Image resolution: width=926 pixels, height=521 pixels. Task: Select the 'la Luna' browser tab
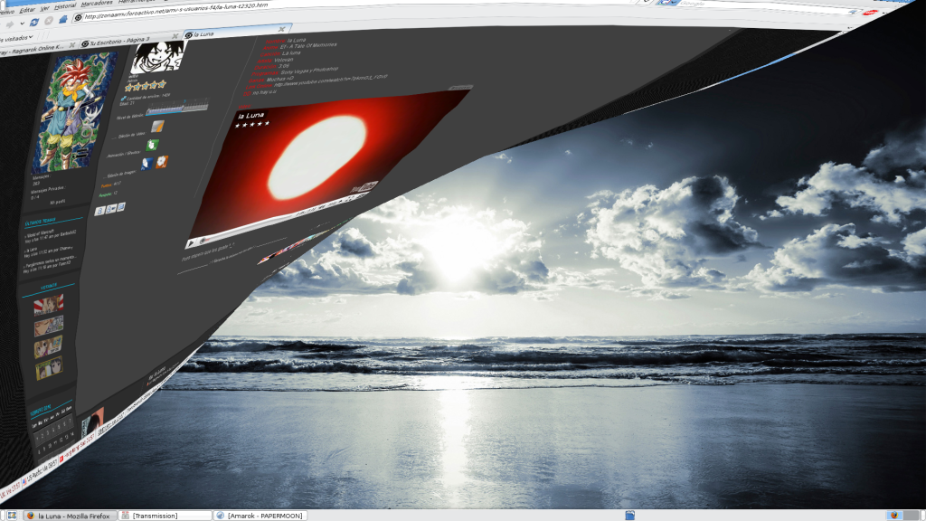pos(235,32)
